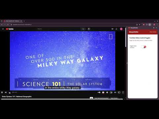Start voice search with microphone icon
Screen dimensions: 159x119
click(x=89, y=29)
